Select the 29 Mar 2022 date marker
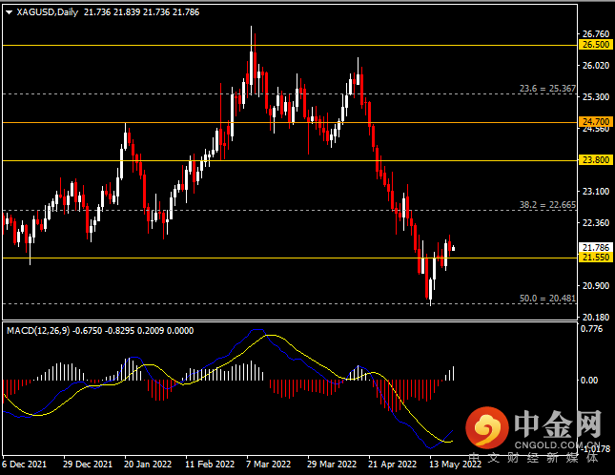 [332, 464]
